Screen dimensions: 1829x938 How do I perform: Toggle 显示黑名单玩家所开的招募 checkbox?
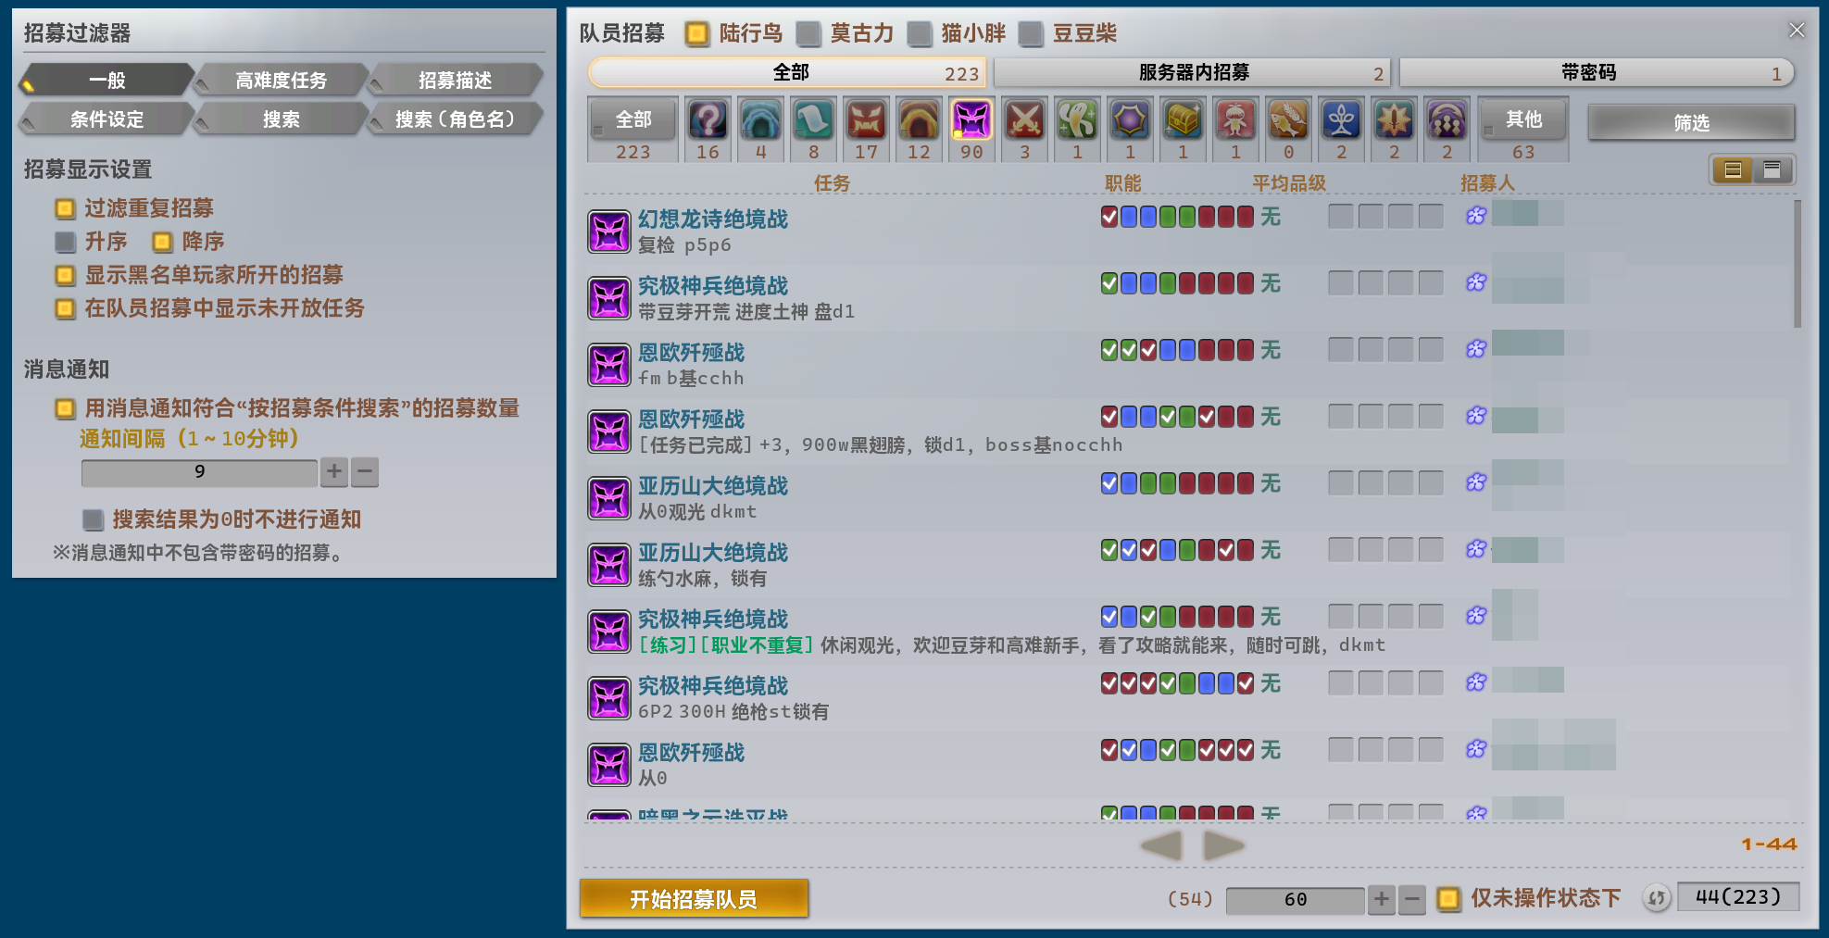pyautogui.click(x=65, y=275)
